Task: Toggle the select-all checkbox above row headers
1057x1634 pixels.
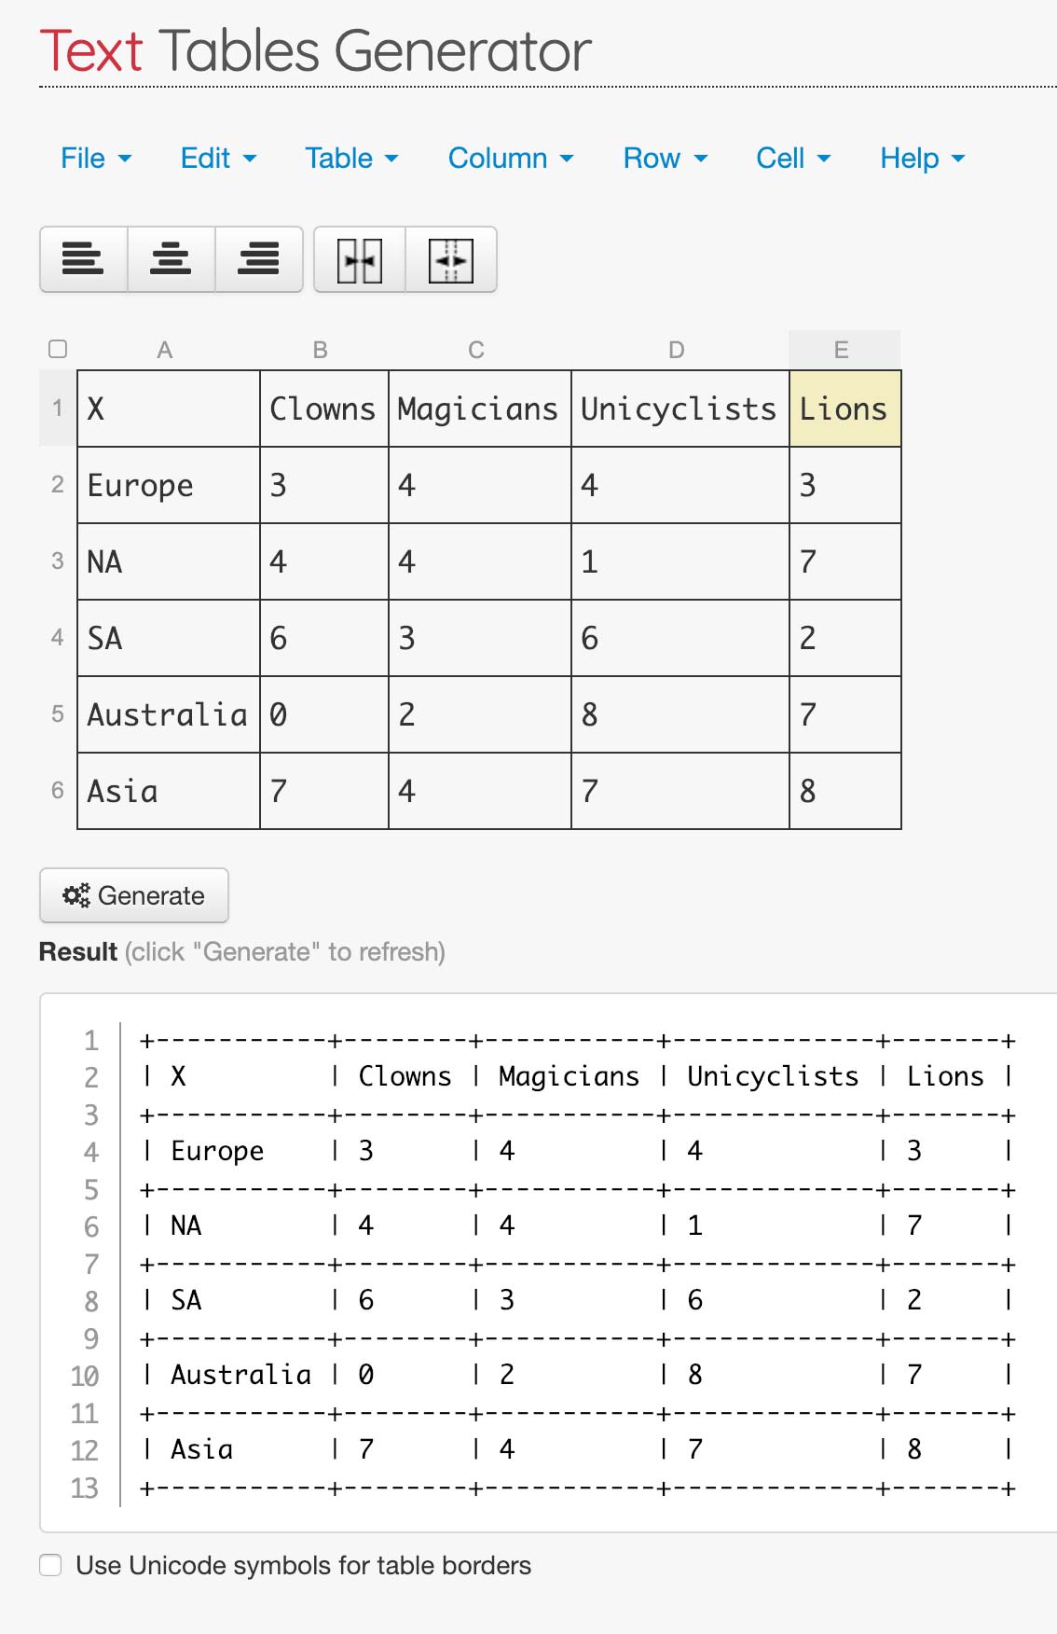Action: 58,350
